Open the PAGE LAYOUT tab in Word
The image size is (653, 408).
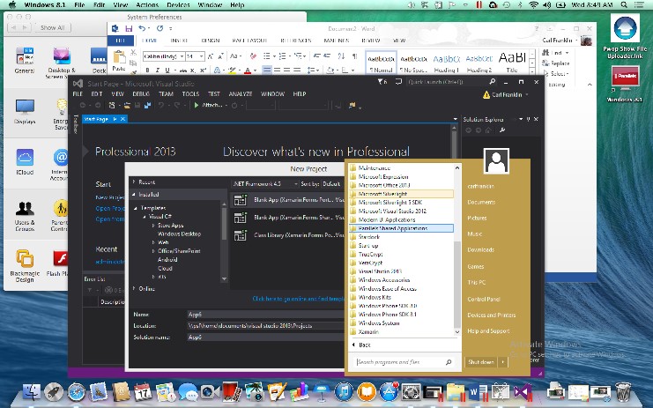(x=249, y=41)
